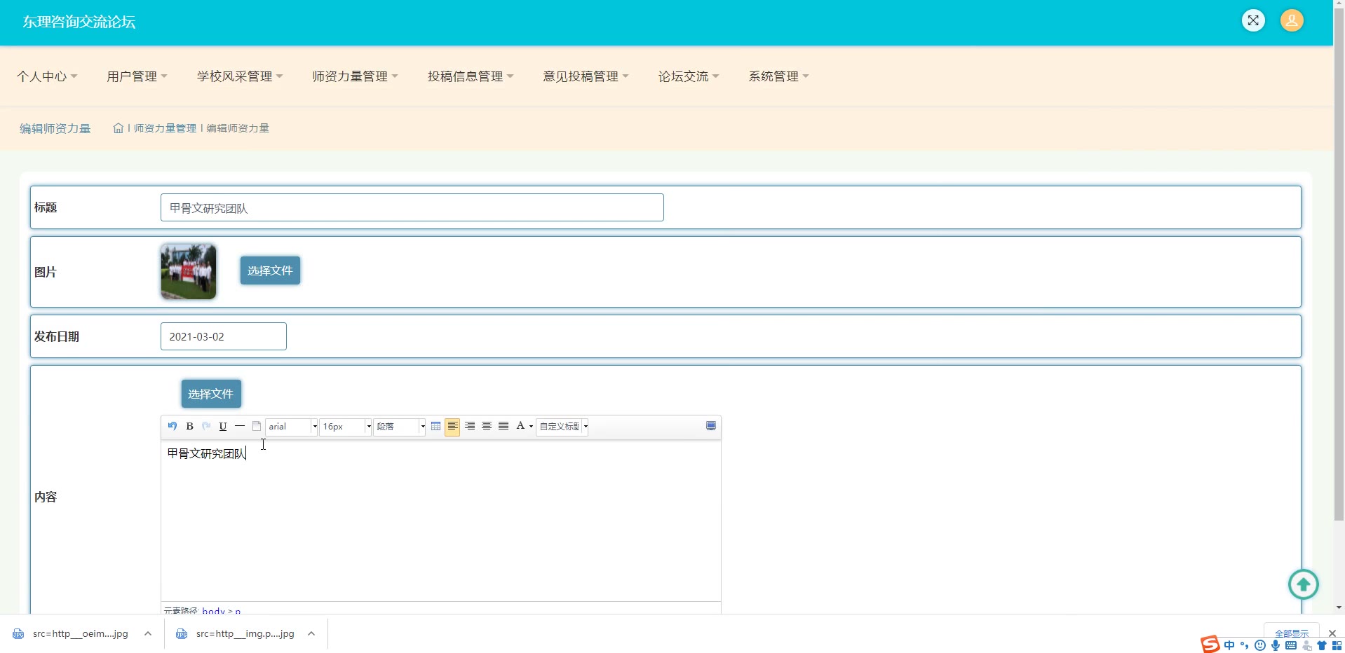The image size is (1345, 653).
Task: Open the 论坛交流 menu
Action: point(688,76)
